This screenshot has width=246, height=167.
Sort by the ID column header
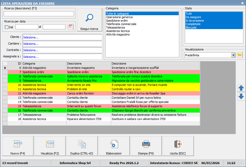[x=15, y=63]
